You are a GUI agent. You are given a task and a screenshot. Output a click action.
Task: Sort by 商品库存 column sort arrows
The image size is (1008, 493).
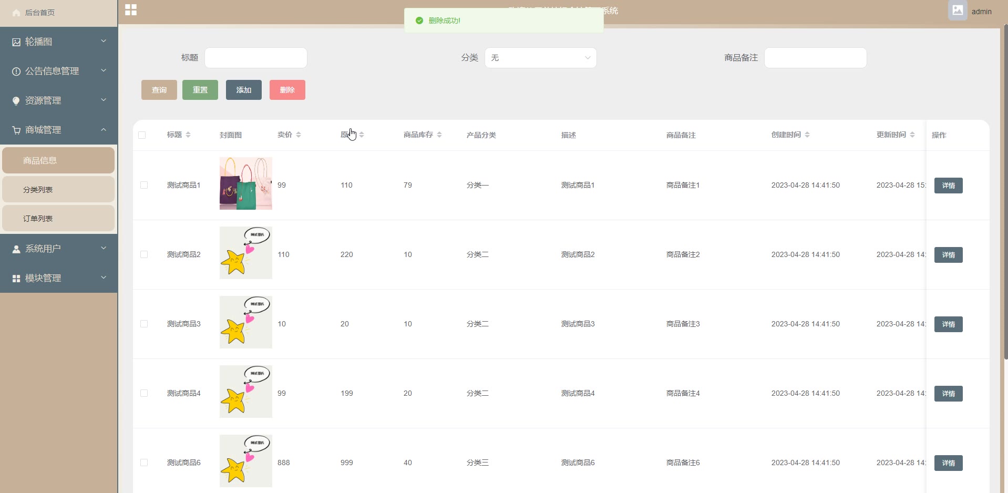point(439,135)
